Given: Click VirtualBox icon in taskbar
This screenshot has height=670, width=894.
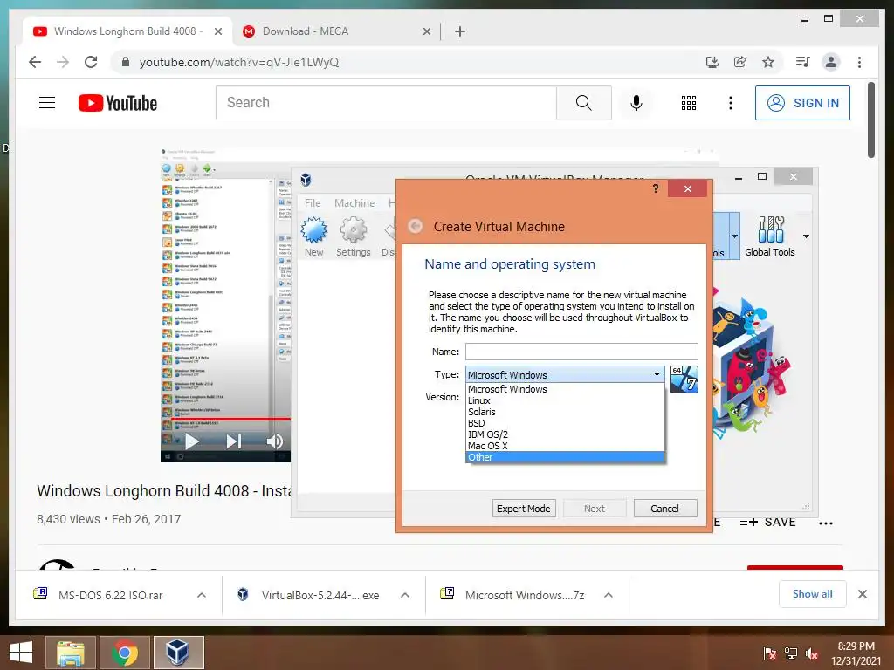Looking at the screenshot, I should click(x=178, y=653).
